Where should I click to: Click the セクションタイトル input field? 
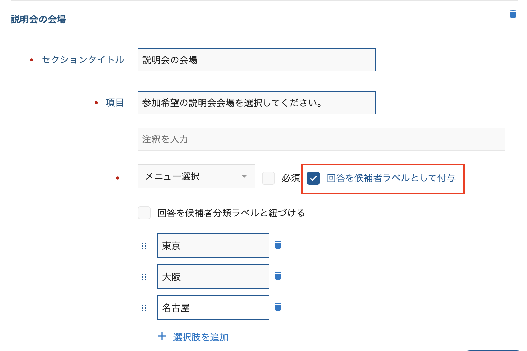tap(256, 60)
